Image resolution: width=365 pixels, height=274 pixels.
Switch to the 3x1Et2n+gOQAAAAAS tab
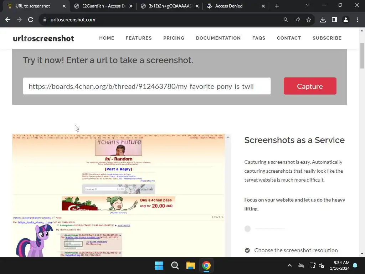tap(170, 6)
